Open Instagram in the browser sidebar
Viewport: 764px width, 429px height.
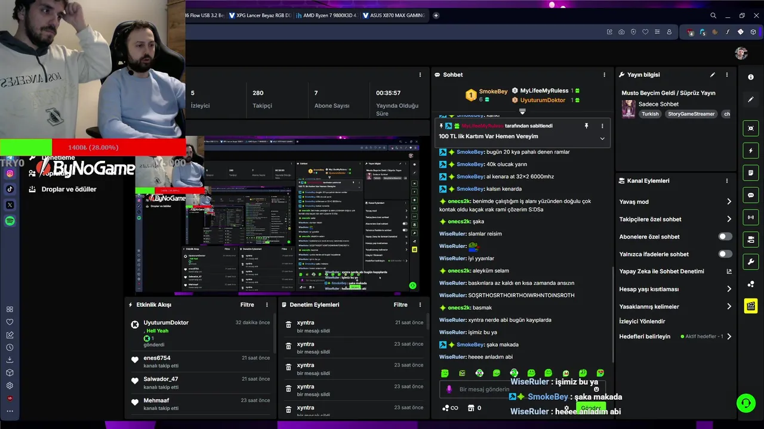tap(10, 173)
